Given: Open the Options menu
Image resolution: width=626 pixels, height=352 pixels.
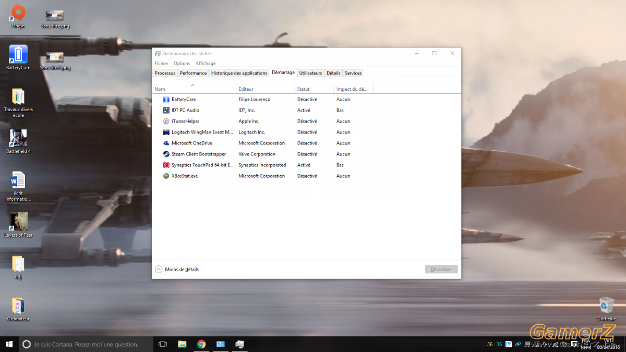Looking at the screenshot, I should tap(182, 63).
